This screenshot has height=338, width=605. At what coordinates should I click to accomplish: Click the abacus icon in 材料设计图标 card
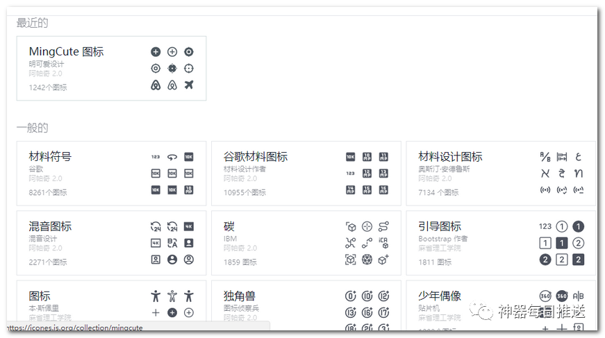pos(562,157)
